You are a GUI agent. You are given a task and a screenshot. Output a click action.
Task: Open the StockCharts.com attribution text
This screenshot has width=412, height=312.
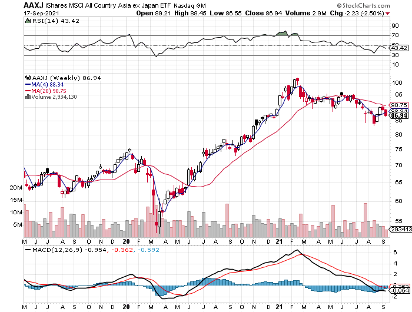363,5
